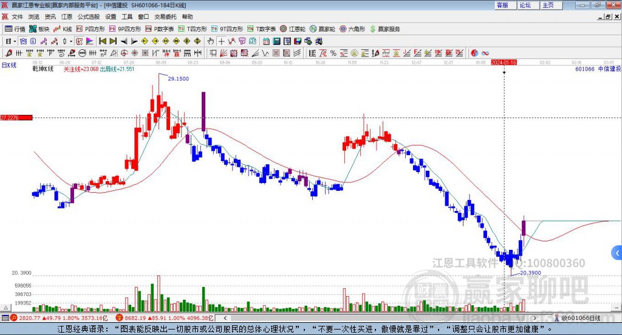Click the 关注线=23.068 indicator text
Image resolution: width=622 pixels, height=335 pixels.
coord(81,69)
